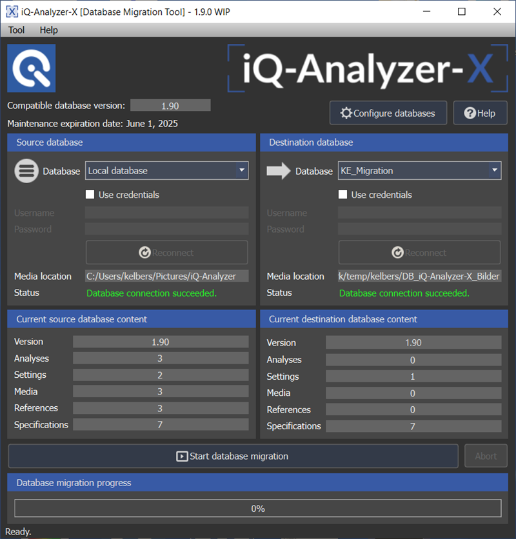Enable Use credentials for destination database

coord(343,195)
